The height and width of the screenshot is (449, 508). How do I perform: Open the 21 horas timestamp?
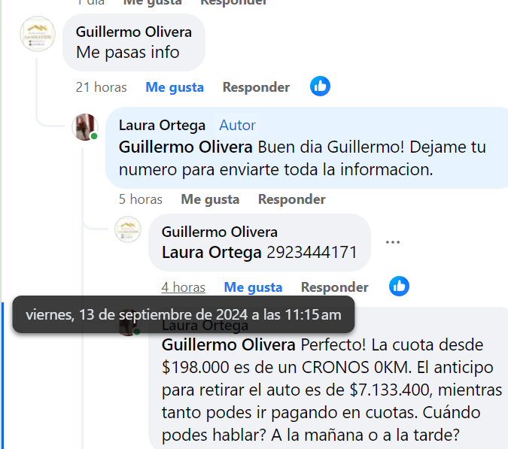[101, 87]
